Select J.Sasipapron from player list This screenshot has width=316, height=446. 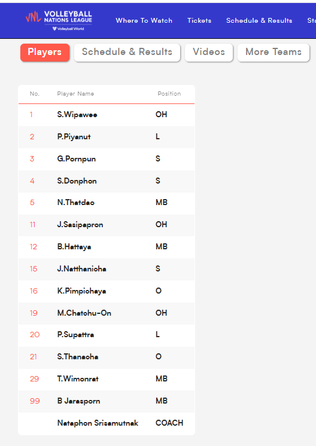[x=80, y=225]
